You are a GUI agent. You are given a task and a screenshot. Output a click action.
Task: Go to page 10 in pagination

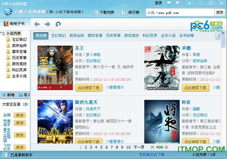click(128, 147)
